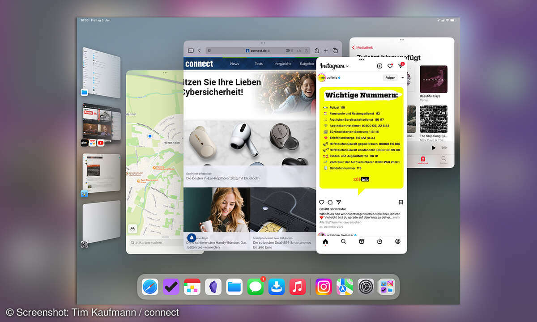This screenshot has height=322, width=537.
Task: Open multitasking dots on Music window
Action: tap(402, 40)
